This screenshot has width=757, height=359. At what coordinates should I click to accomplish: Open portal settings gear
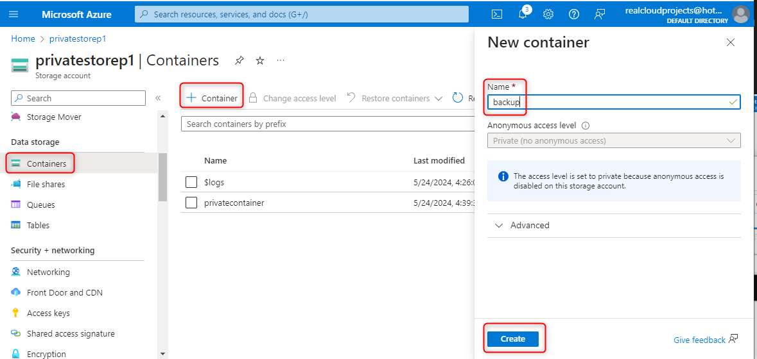[548, 14]
